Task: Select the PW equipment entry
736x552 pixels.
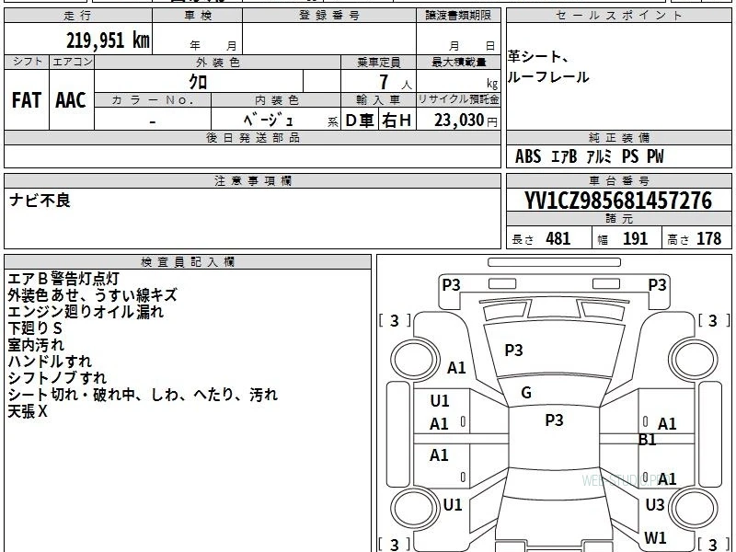Action: coord(655,156)
